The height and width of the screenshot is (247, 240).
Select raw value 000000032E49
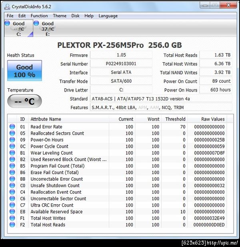(x=209, y=218)
